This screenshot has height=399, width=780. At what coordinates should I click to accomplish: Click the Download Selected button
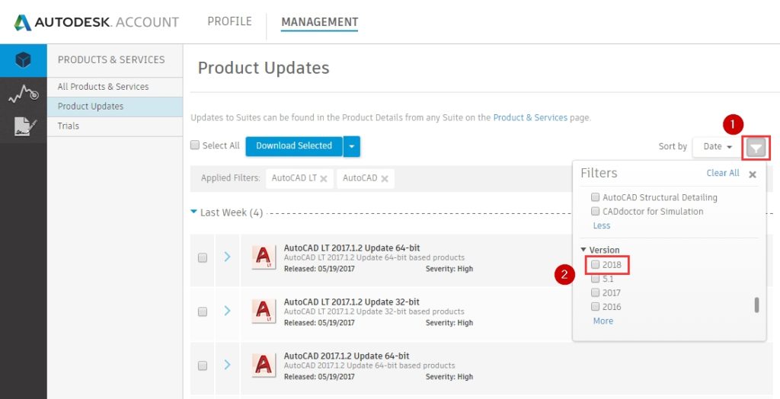click(294, 146)
